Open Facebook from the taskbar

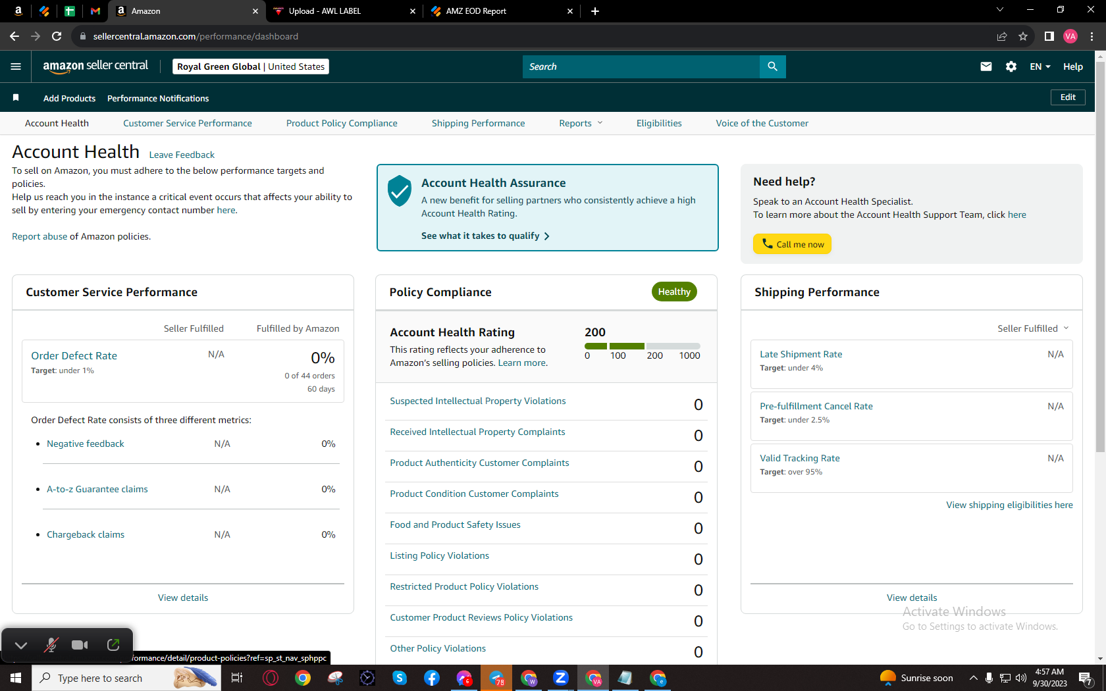pos(432,678)
